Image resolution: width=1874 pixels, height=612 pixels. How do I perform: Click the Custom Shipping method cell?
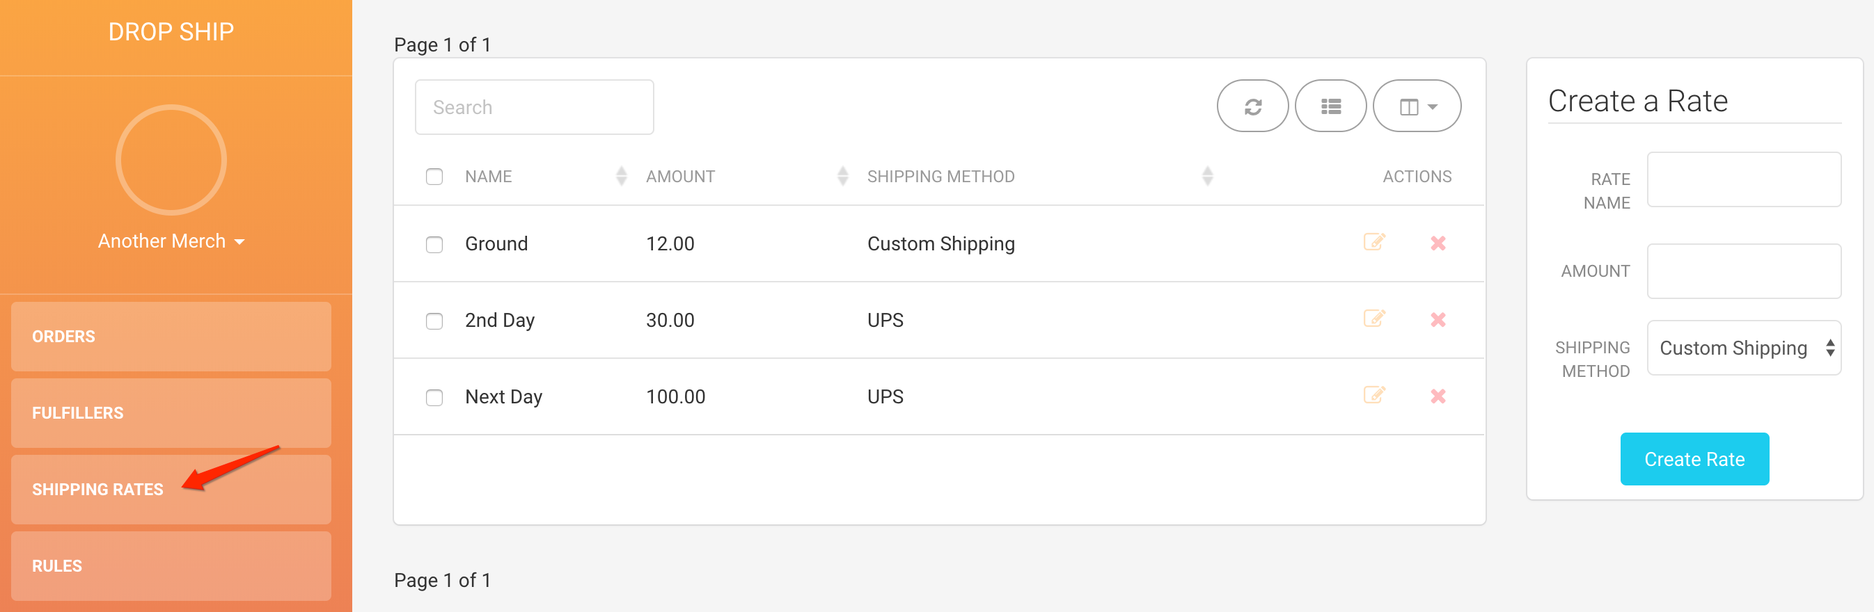(940, 243)
